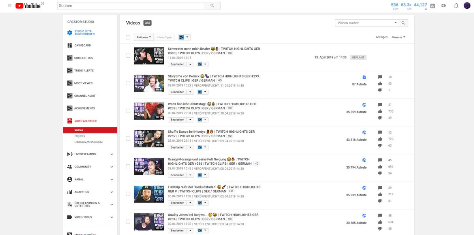Open the Aktionen dropdown
474x235 pixels.
click(143, 37)
